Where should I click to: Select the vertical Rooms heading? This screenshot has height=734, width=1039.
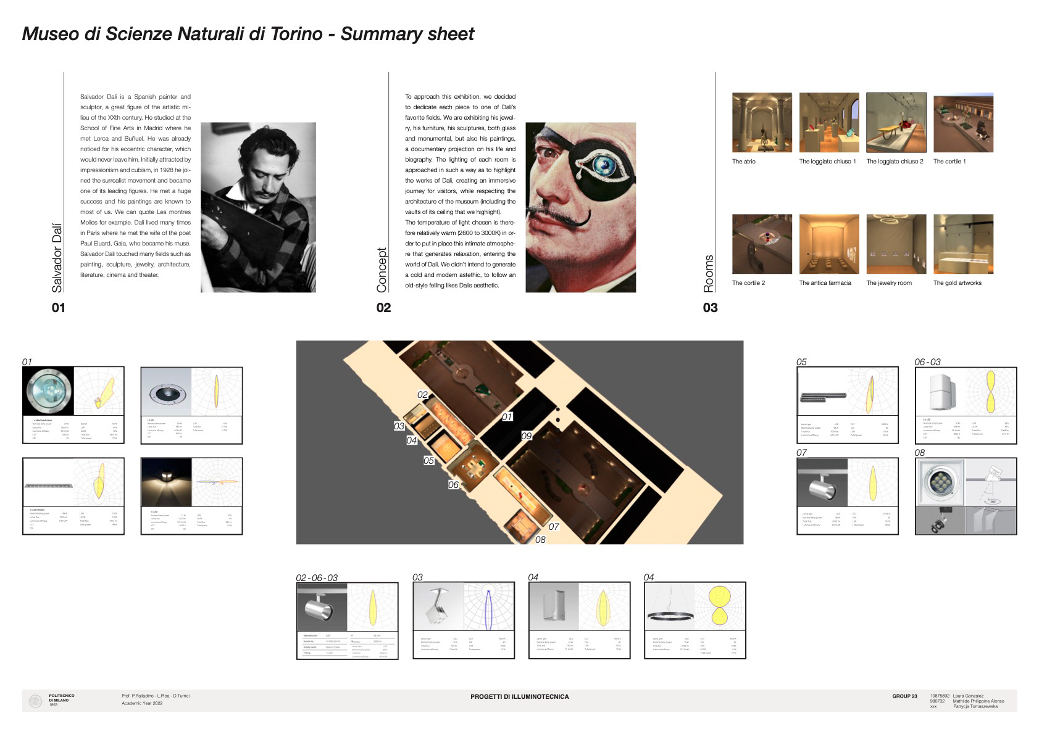click(x=708, y=274)
